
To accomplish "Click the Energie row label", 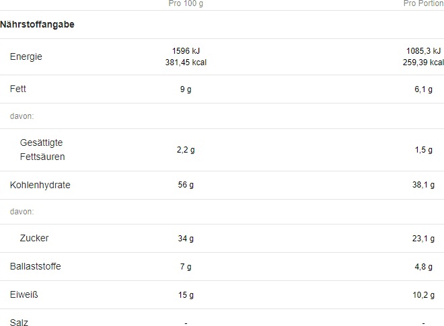I will [26, 56].
